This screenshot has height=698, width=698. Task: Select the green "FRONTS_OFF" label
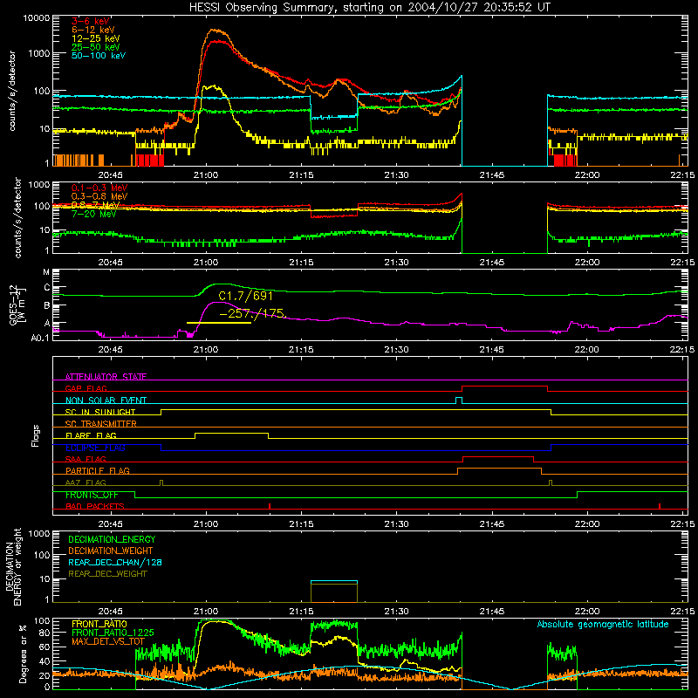[x=92, y=495]
